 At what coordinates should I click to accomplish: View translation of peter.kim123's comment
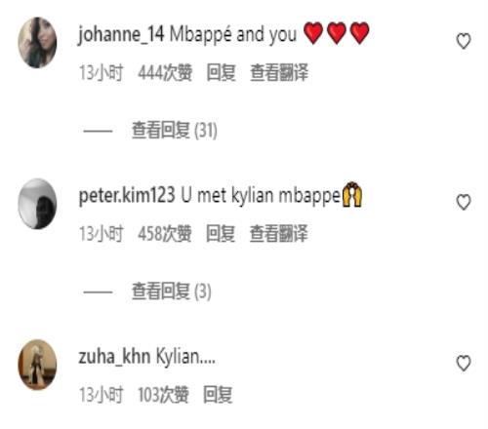tap(279, 233)
